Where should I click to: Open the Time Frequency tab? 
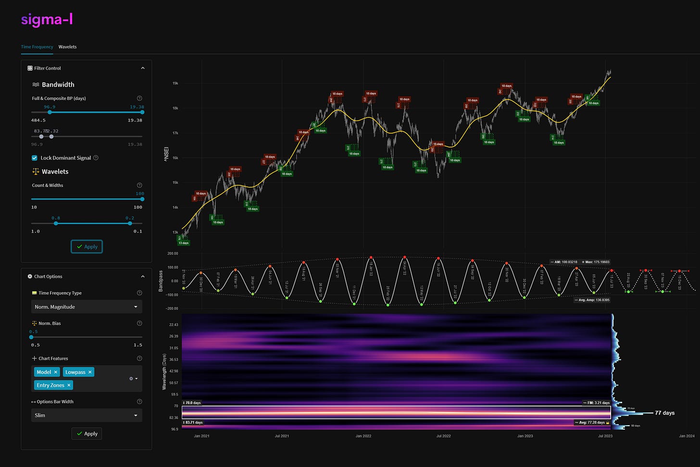click(x=37, y=47)
